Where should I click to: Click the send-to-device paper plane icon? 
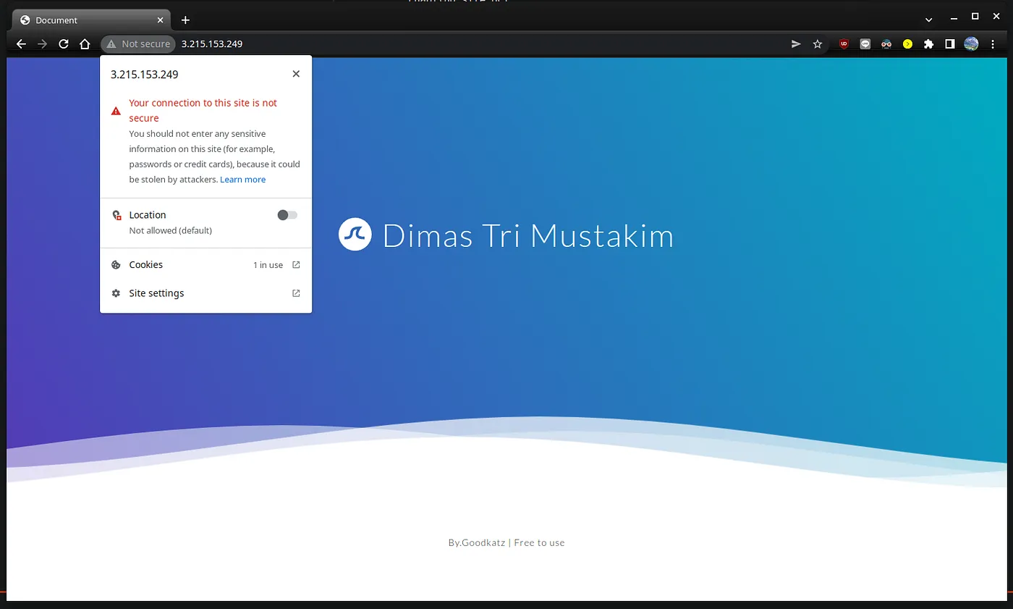click(795, 43)
